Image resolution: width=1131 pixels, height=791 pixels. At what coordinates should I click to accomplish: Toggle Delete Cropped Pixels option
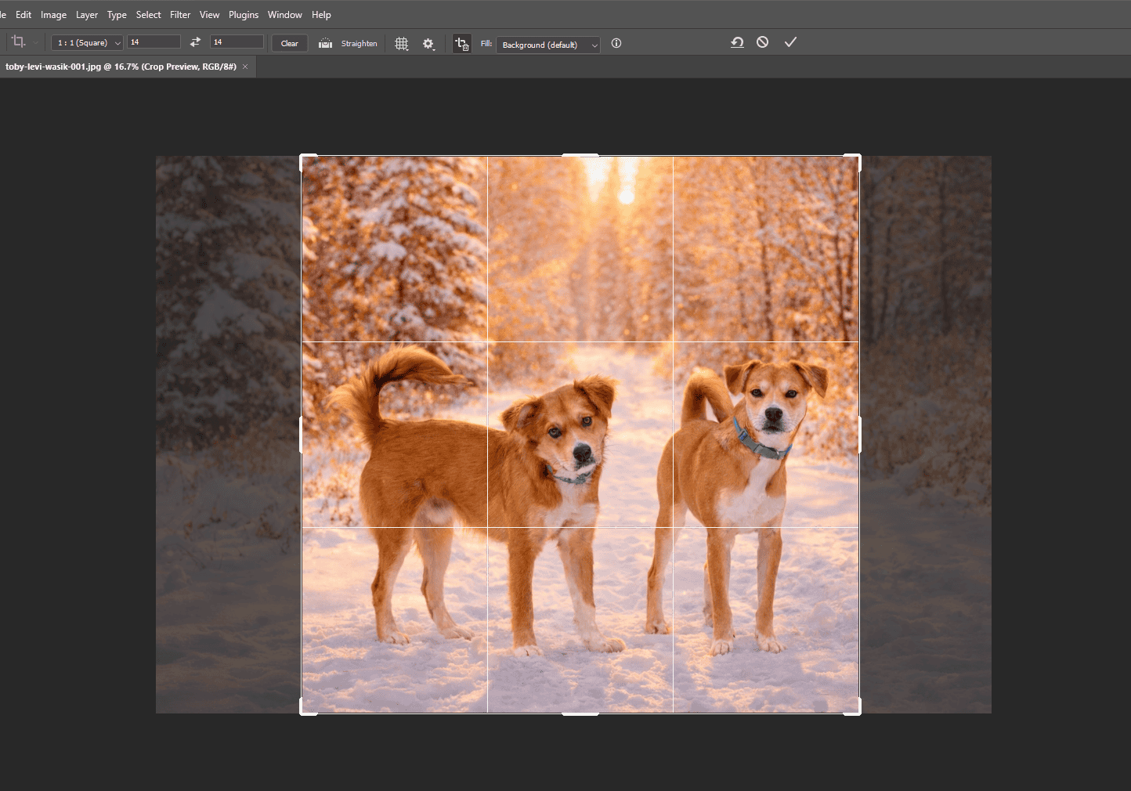(x=462, y=44)
